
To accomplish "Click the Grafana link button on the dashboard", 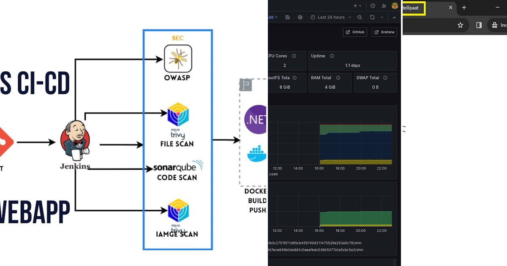I will tap(384, 32).
